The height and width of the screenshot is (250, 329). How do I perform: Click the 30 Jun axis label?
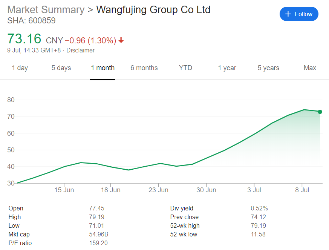pos(206,190)
